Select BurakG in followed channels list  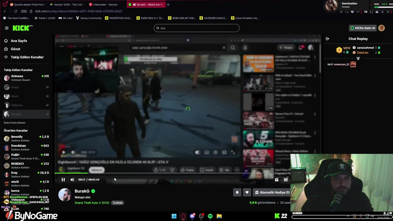pyautogui.click(x=26, y=114)
